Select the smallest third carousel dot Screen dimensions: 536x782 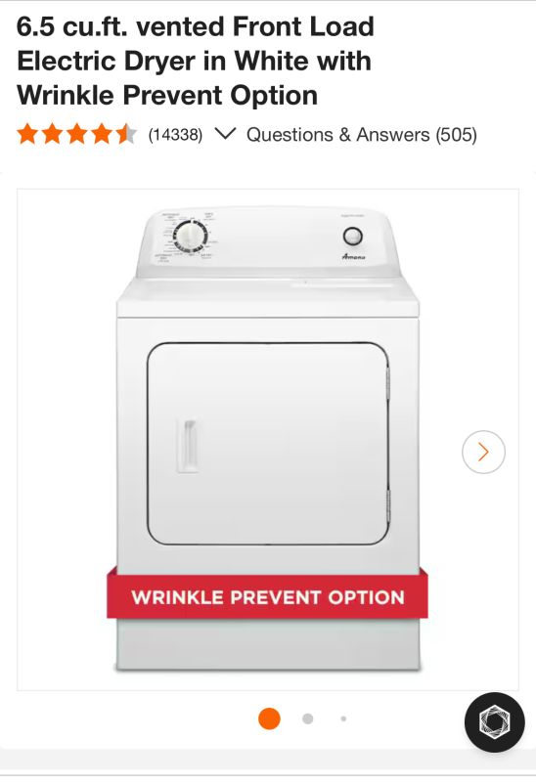[x=343, y=718]
